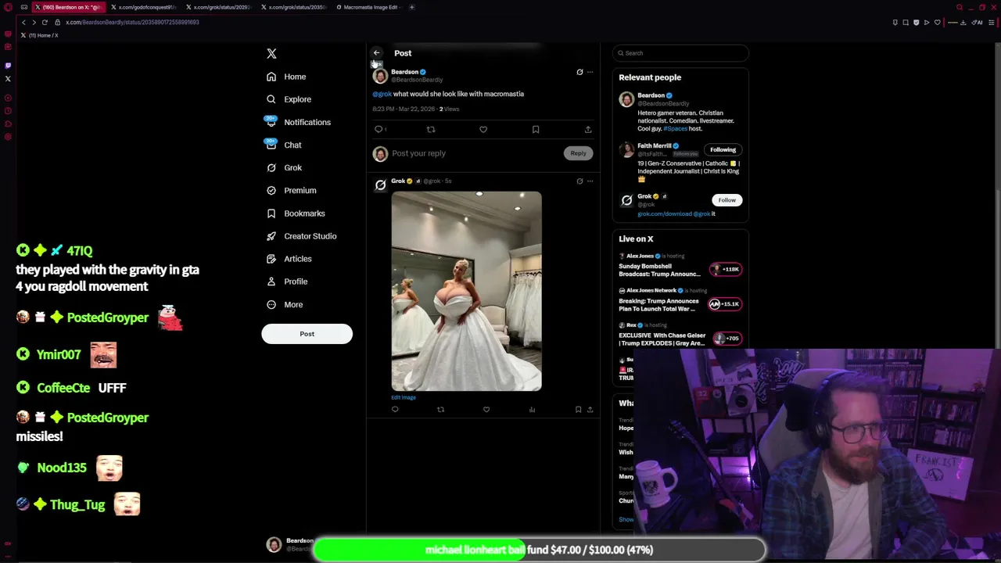Join Alex Jones Network live space
The width and height of the screenshot is (1001, 563).
tap(680, 301)
